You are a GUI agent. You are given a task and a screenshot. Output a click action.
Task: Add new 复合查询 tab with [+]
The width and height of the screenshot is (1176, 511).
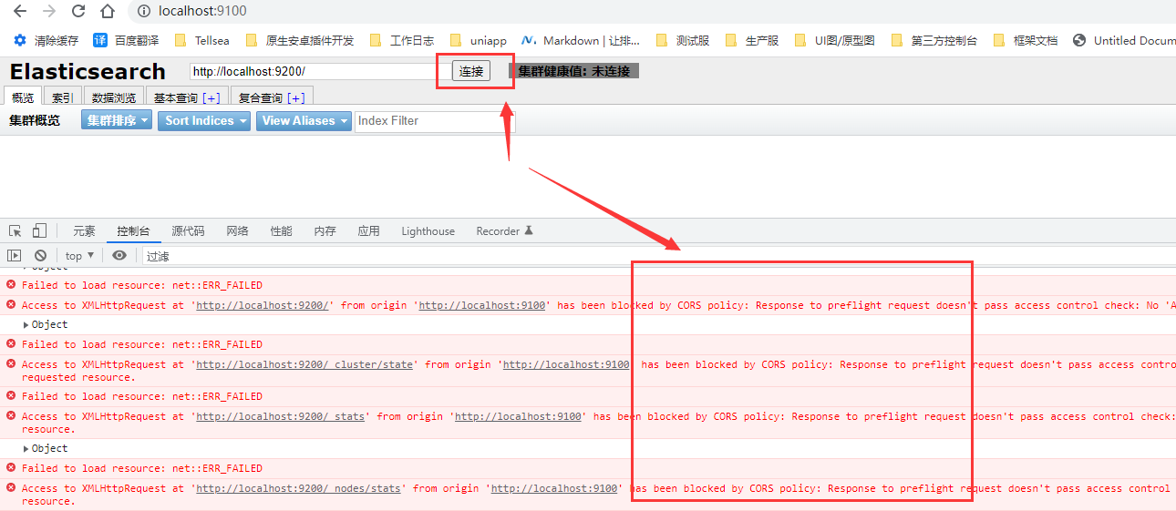(296, 97)
